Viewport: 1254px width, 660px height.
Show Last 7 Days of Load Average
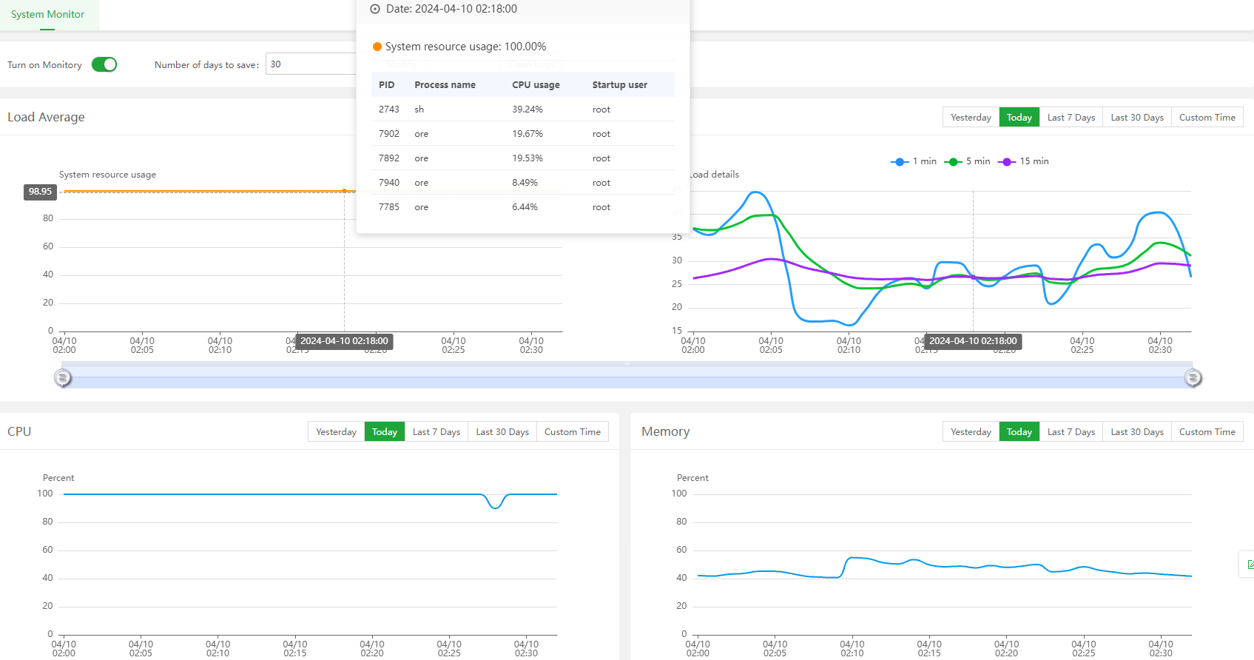tap(1071, 118)
